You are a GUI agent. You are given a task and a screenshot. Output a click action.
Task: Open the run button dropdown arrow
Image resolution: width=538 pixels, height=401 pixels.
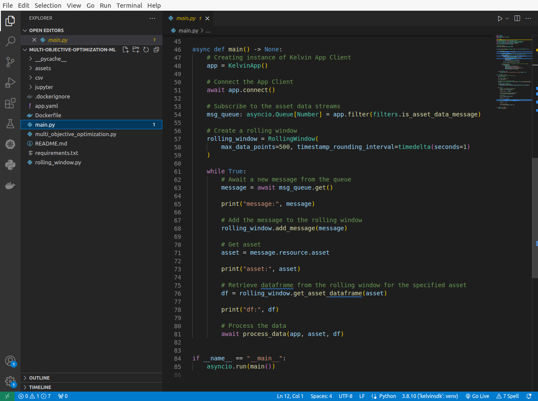507,18
